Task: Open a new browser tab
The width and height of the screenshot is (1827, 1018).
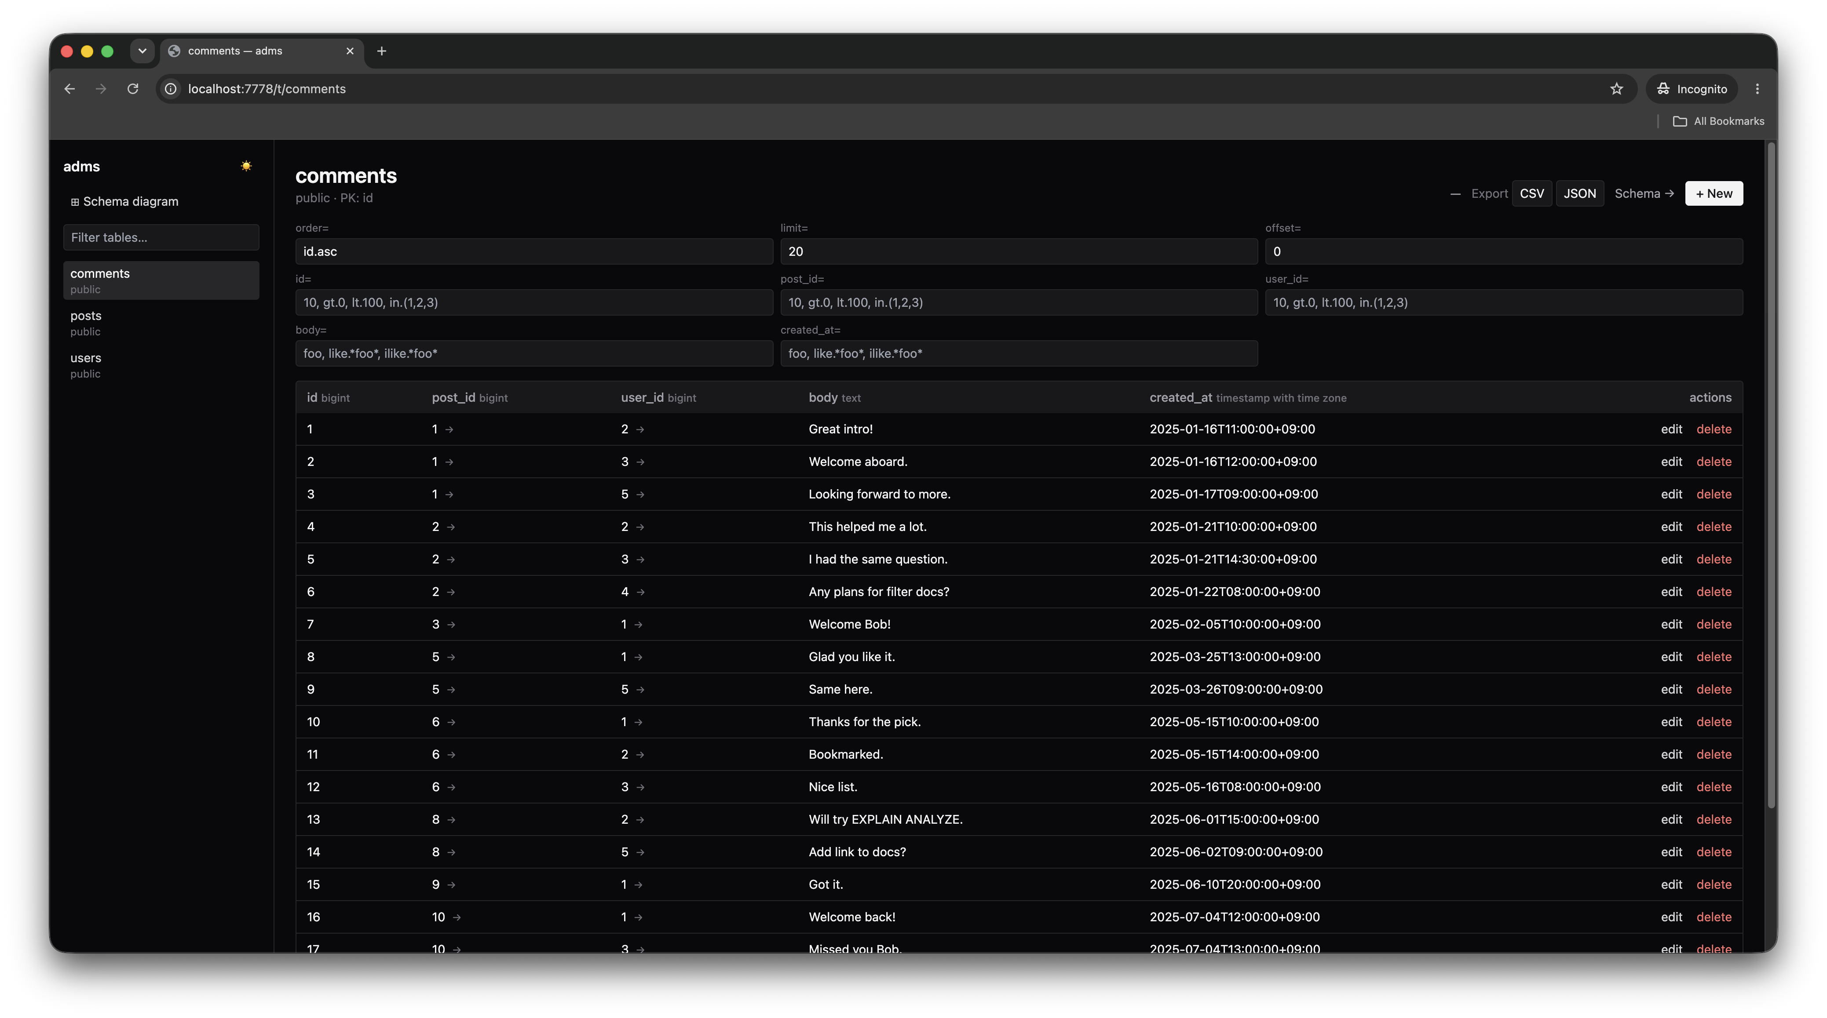Action: [382, 51]
